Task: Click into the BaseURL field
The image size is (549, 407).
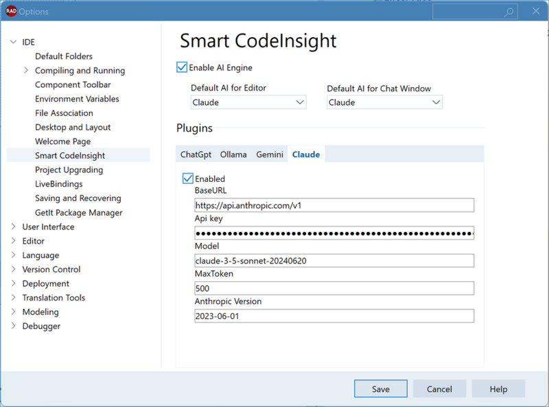Action: pos(334,205)
